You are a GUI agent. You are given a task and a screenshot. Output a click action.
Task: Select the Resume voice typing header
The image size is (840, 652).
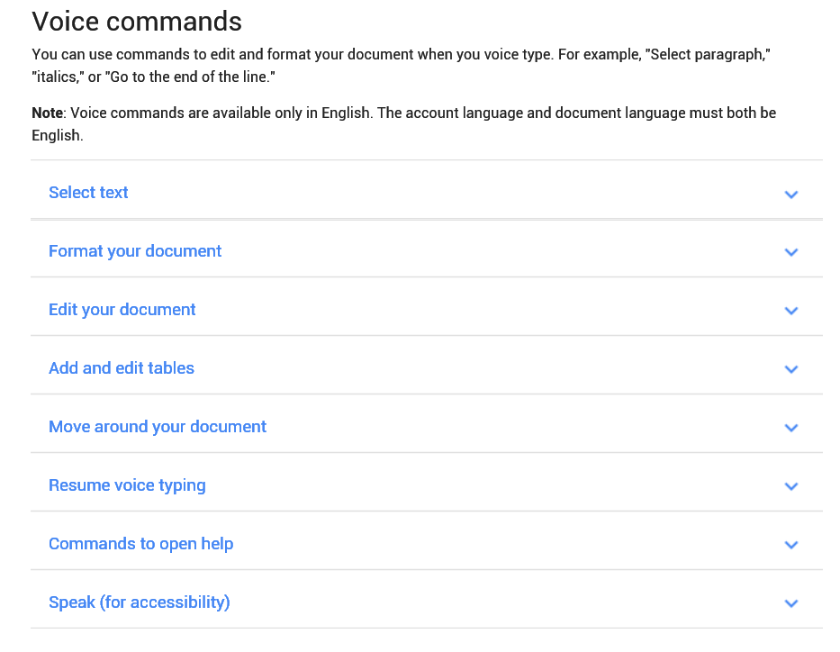[x=127, y=484]
